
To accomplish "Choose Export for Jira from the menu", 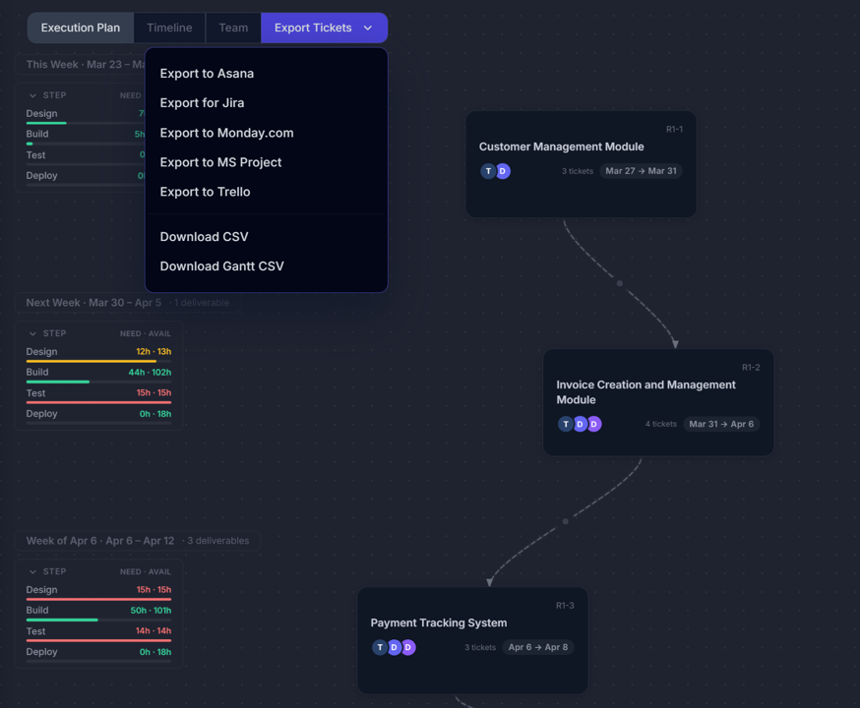I will (x=200, y=102).
